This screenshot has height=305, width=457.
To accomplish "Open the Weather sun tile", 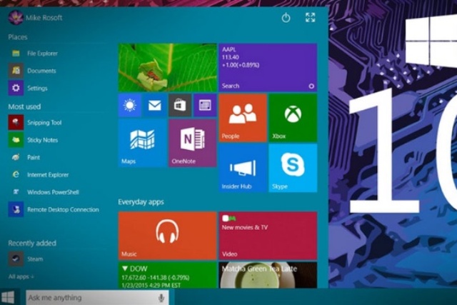I will click(x=129, y=106).
